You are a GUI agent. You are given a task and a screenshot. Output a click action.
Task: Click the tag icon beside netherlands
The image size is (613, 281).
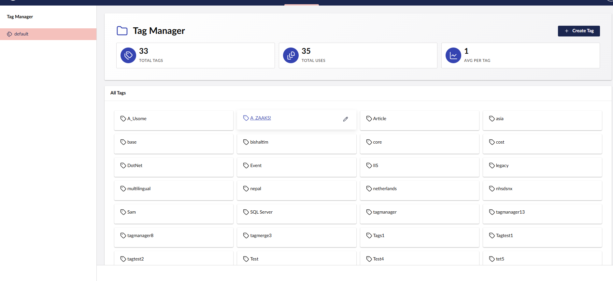click(x=369, y=189)
